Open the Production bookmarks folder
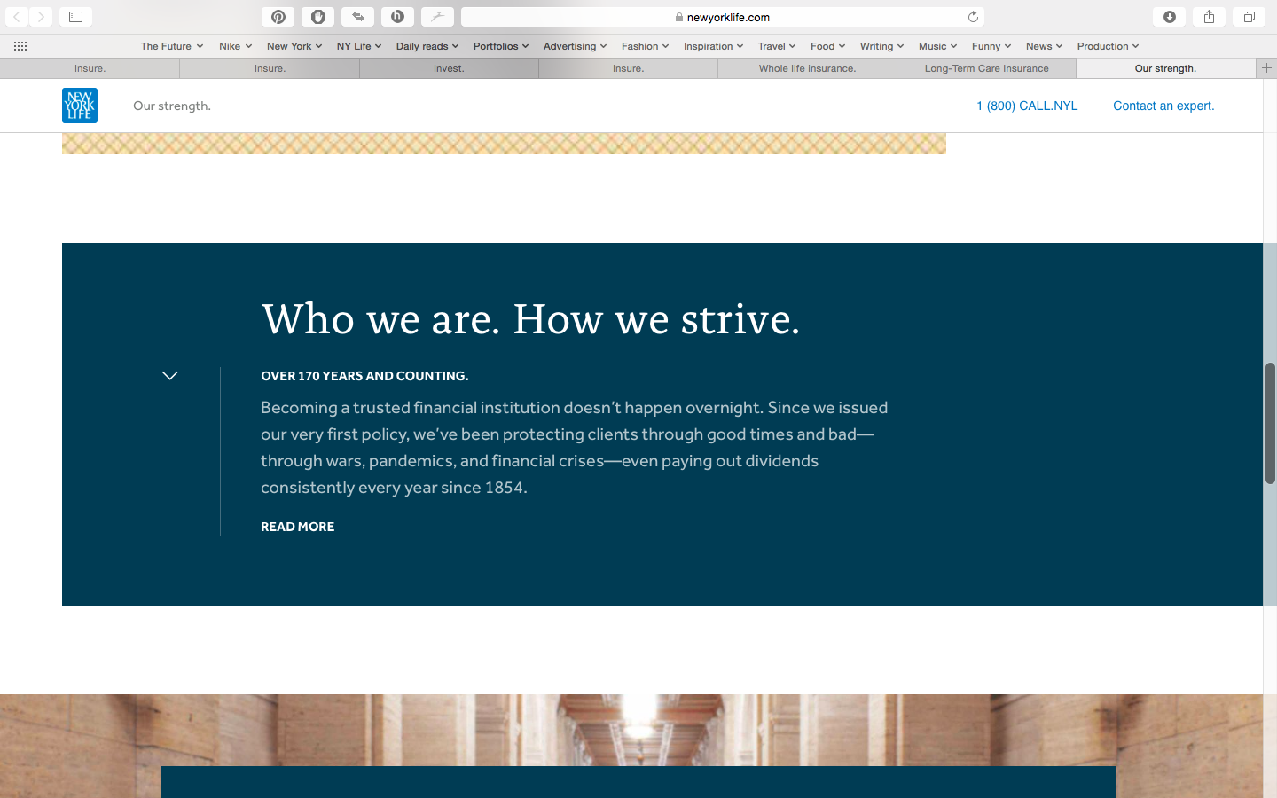Screen dimensions: 1277x798 click(1108, 46)
